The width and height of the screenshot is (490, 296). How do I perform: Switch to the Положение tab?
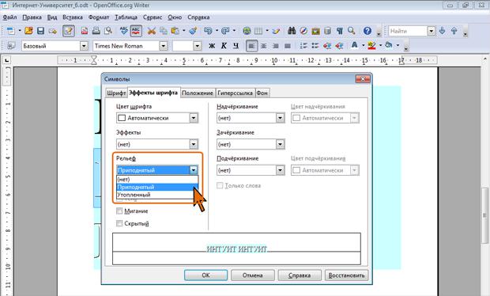click(x=198, y=93)
